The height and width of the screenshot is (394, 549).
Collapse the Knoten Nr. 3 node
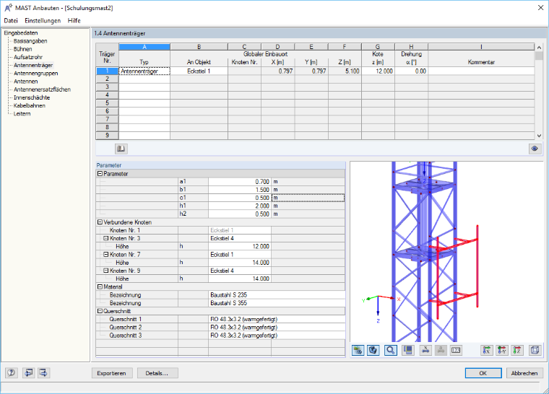click(106, 238)
